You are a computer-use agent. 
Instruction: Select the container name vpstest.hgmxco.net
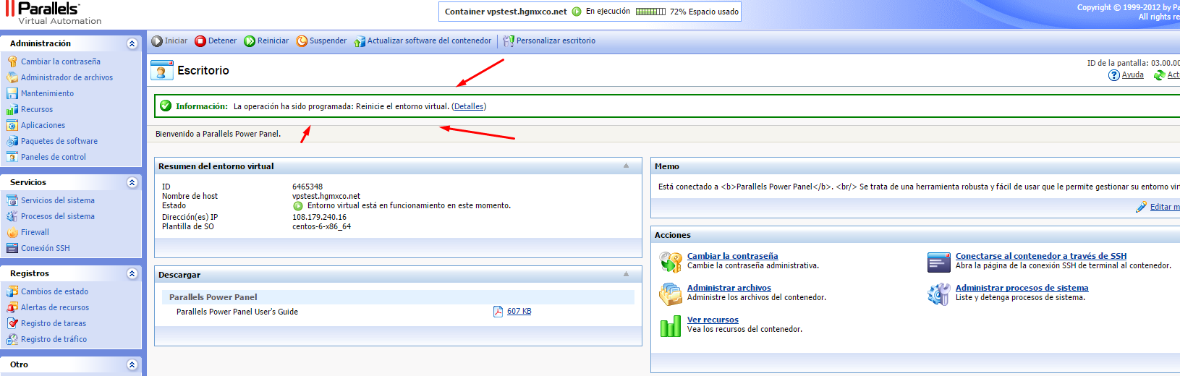click(x=527, y=12)
